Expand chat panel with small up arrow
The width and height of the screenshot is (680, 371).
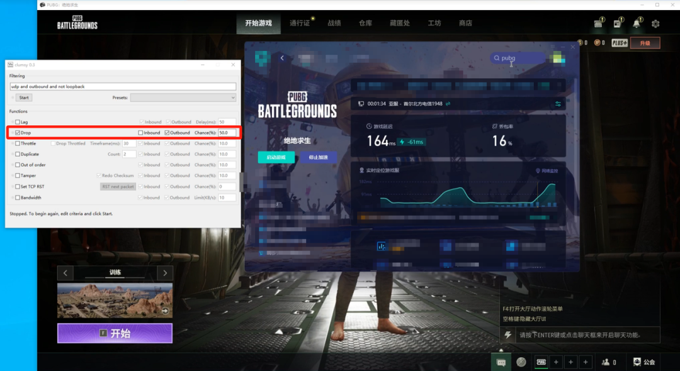coord(501,350)
